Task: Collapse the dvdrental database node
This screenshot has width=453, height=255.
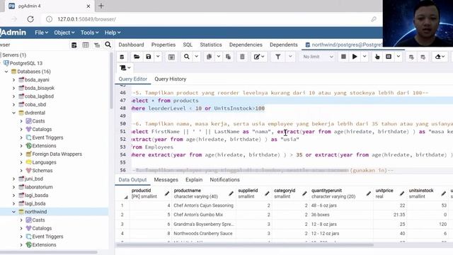Action: (x=13, y=113)
